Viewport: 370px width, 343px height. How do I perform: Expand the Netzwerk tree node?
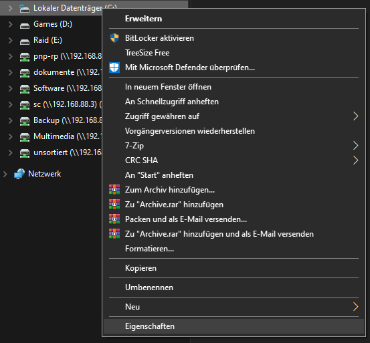pyautogui.click(x=5, y=174)
